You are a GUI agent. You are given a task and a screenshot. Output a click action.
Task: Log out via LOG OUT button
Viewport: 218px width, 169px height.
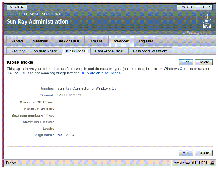click(x=187, y=7)
